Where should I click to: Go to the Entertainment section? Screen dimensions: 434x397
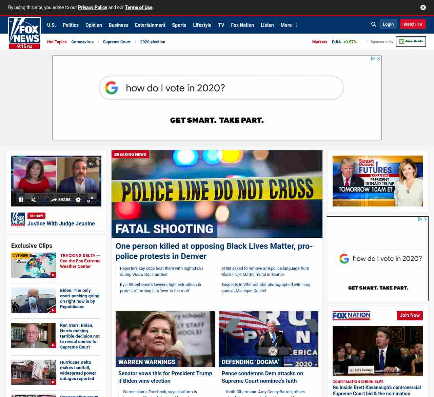point(150,25)
